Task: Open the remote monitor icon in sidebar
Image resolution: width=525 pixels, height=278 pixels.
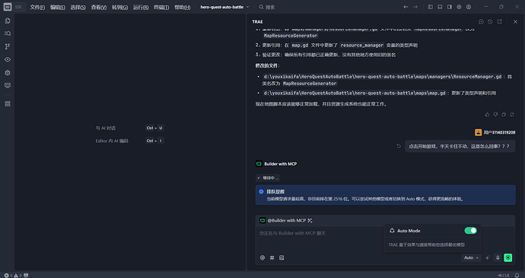Action: (x=8, y=86)
